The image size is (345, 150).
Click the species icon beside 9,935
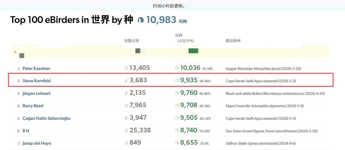[x=177, y=81]
